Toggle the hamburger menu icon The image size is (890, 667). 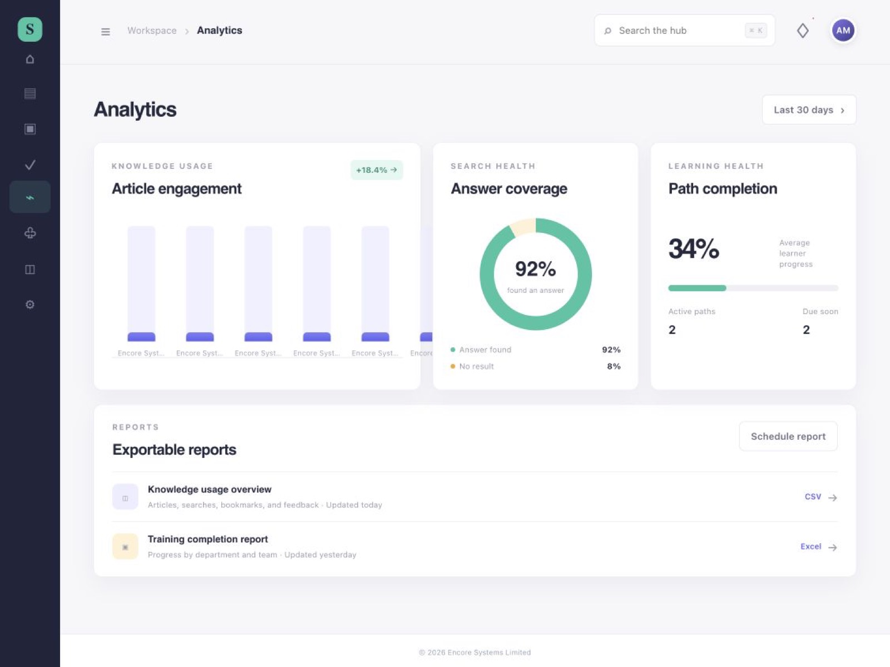point(106,32)
